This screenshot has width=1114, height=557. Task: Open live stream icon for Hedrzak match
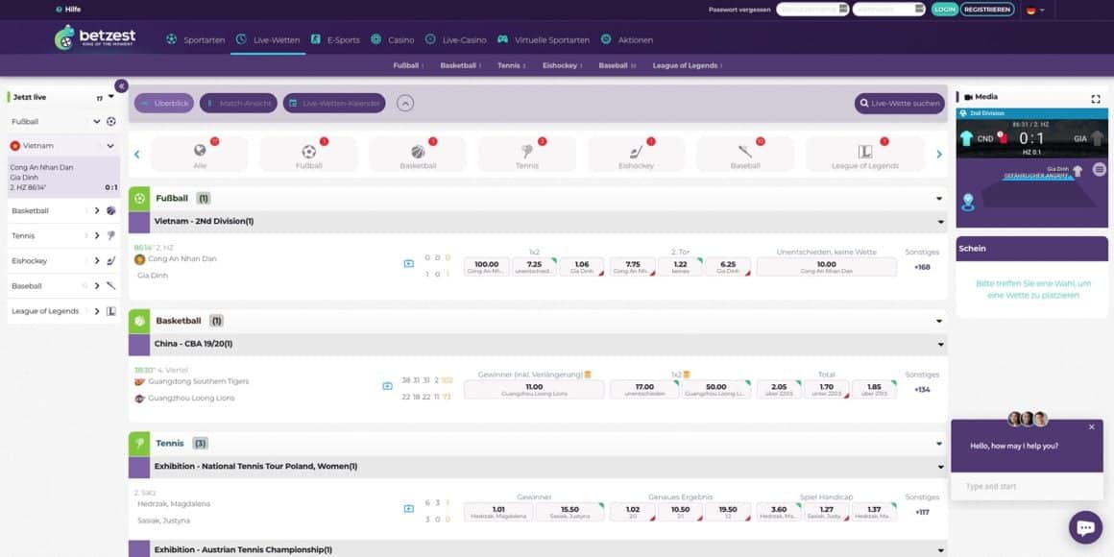[408, 509]
